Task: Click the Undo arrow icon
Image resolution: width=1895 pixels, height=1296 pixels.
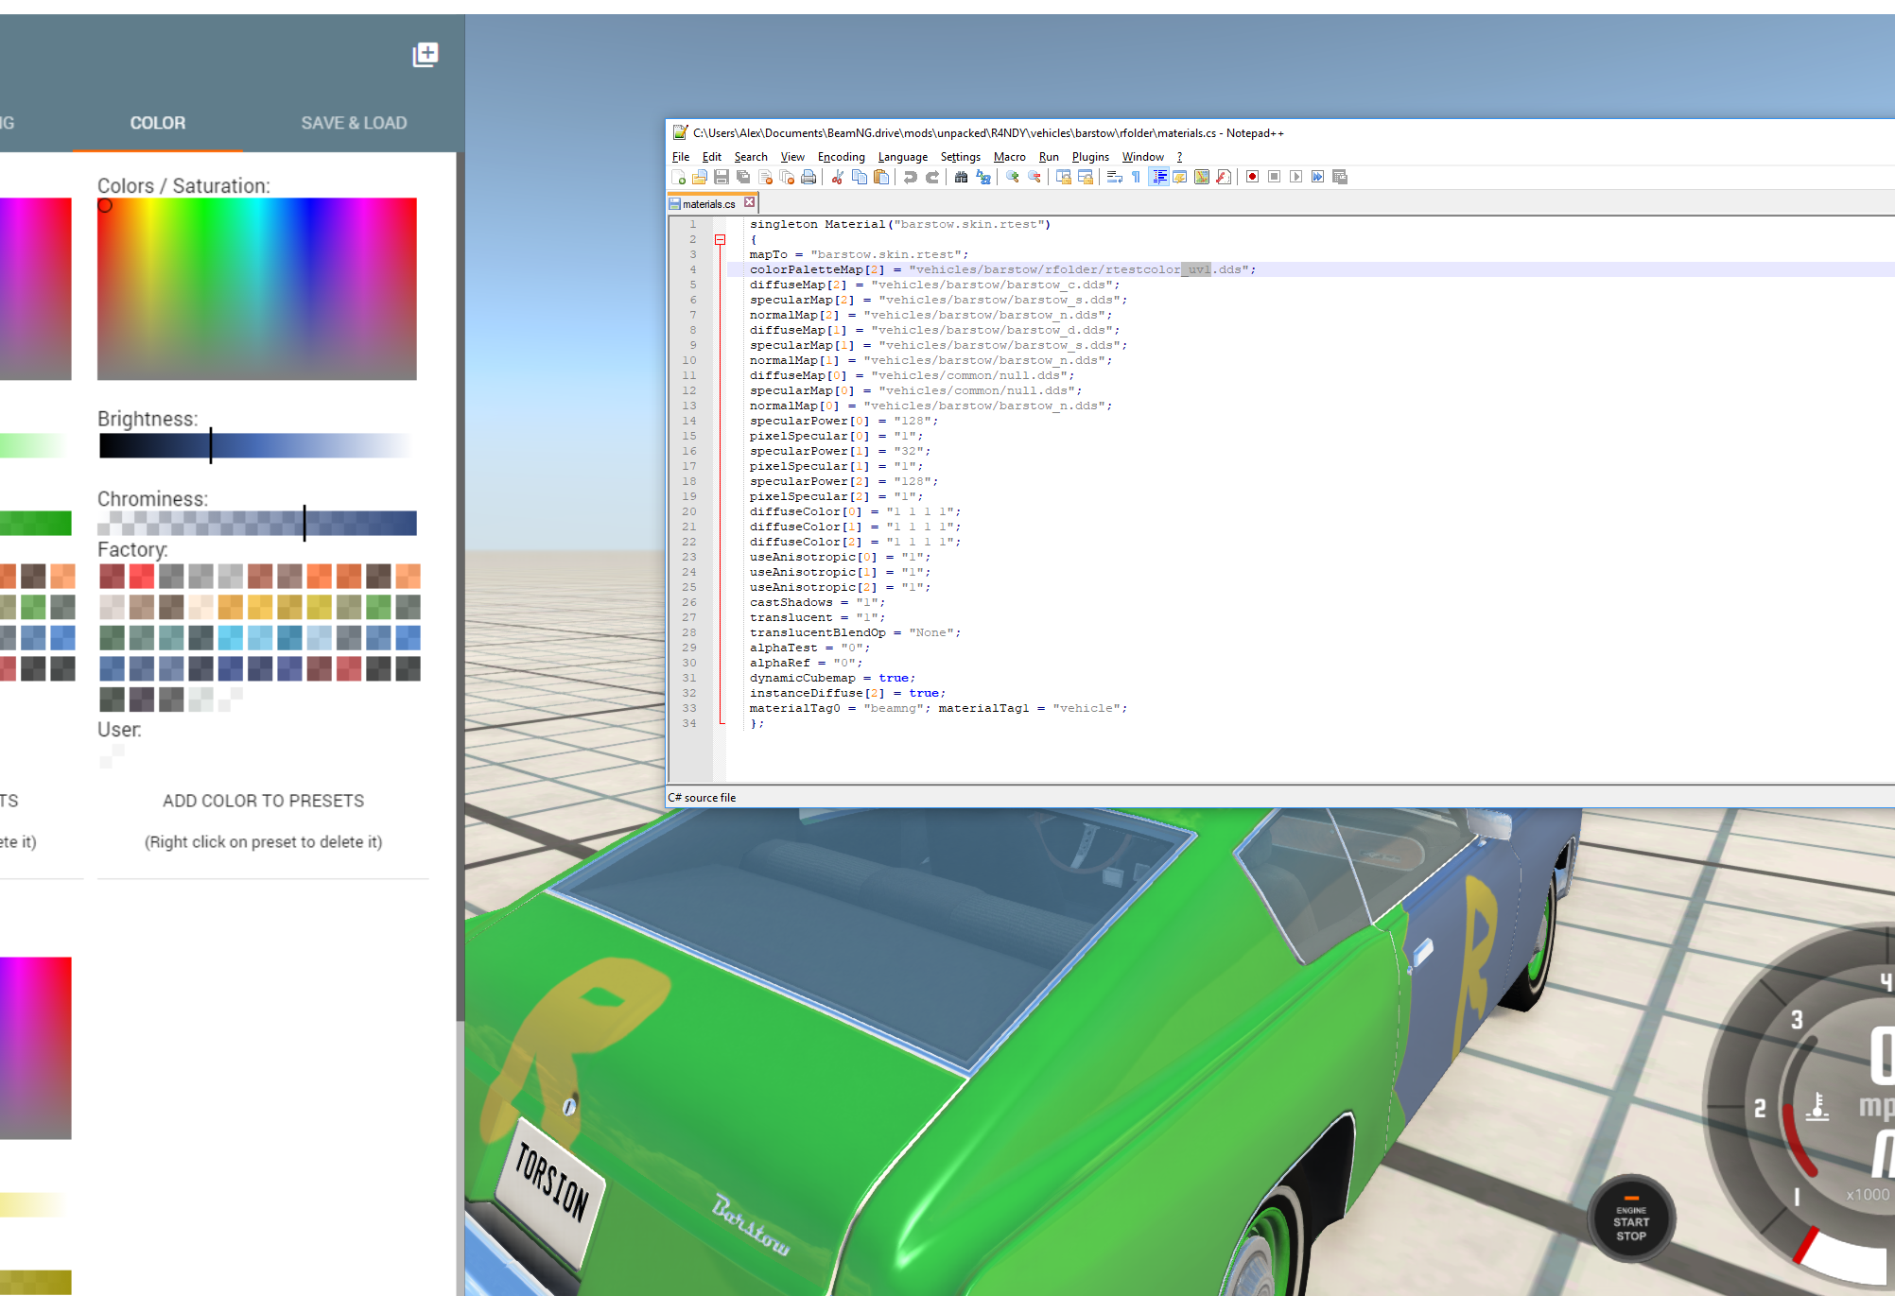Action: point(910,177)
